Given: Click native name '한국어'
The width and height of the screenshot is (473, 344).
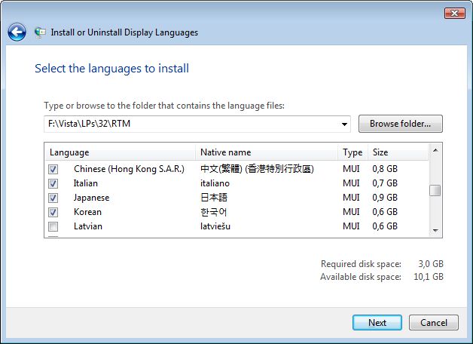Looking at the screenshot, I should pos(214,212).
